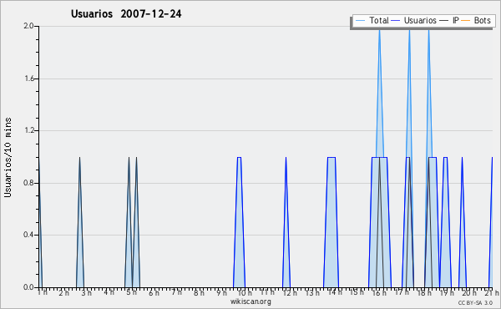Click the 'Usuarios 2007-12-24' chart title

[126, 14]
